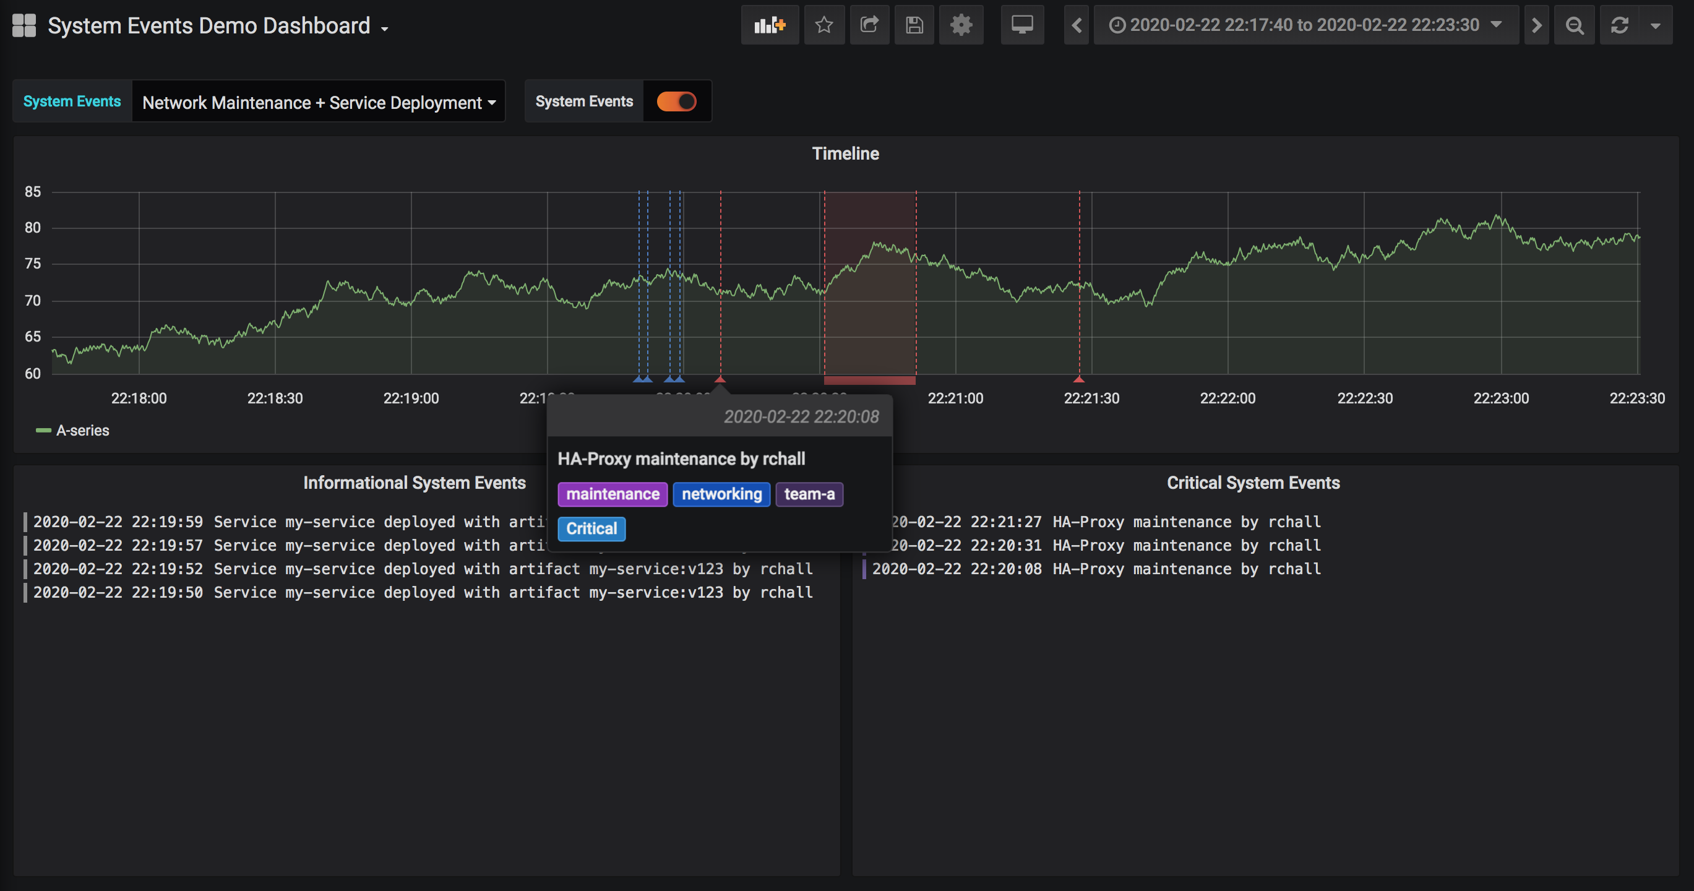
Task: Toggle the System Events annotation switch
Action: pyautogui.click(x=676, y=101)
